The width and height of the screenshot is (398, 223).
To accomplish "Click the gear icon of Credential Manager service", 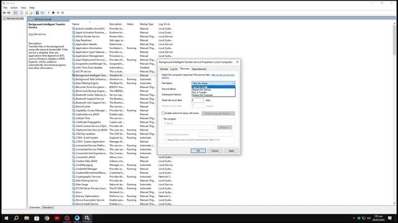I will [73, 168].
